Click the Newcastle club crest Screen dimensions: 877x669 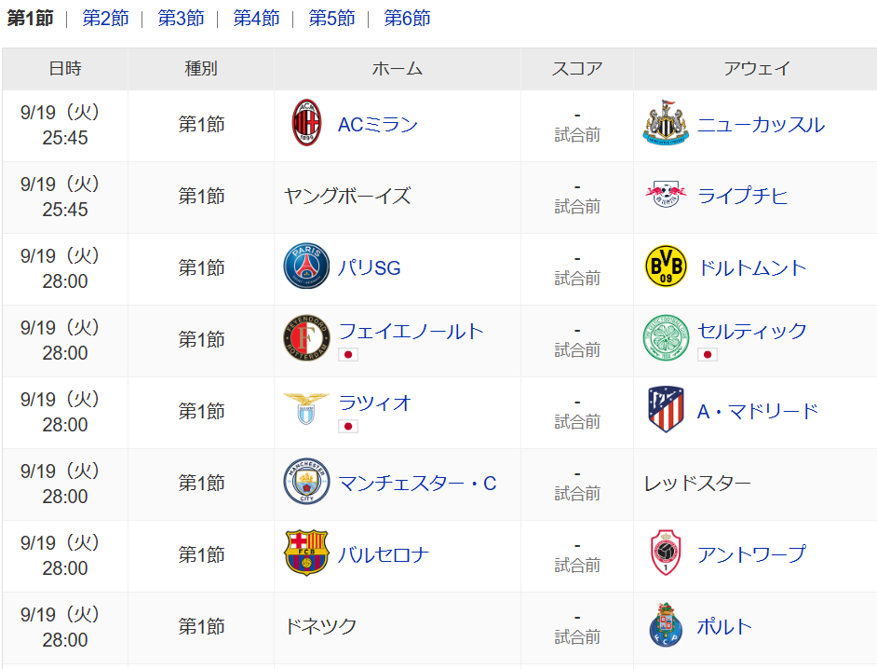click(666, 124)
